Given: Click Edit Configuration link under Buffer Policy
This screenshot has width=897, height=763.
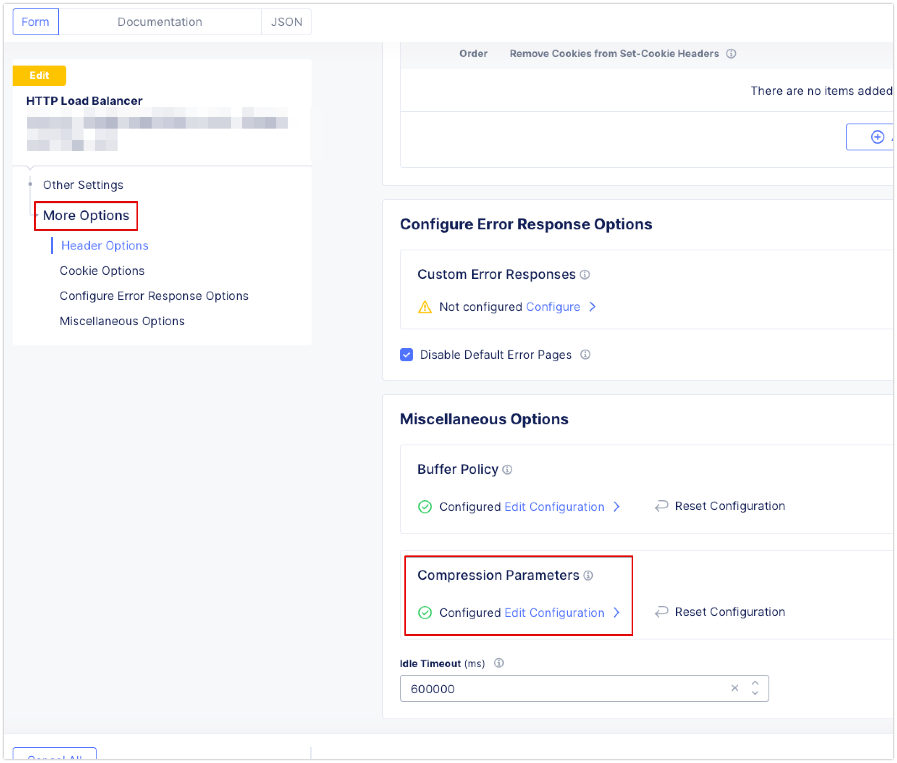Looking at the screenshot, I should 554,507.
